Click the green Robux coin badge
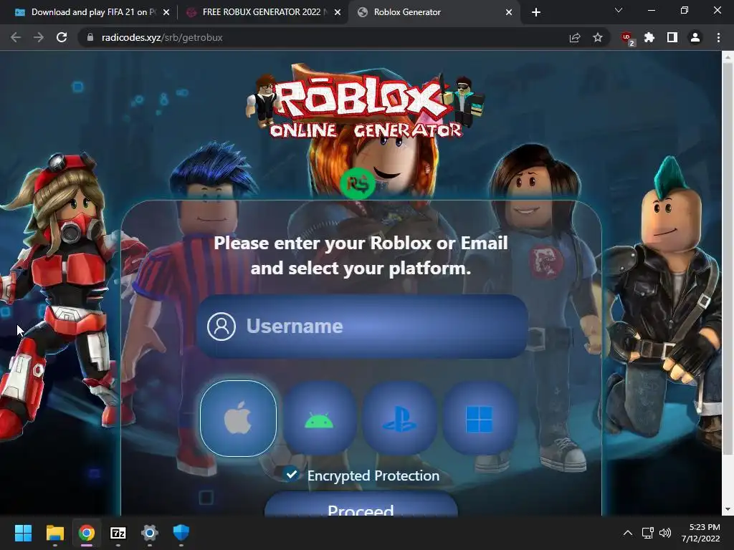Image resolution: width=734 pixels, height=550 pixels. click(x=358, y=184)
